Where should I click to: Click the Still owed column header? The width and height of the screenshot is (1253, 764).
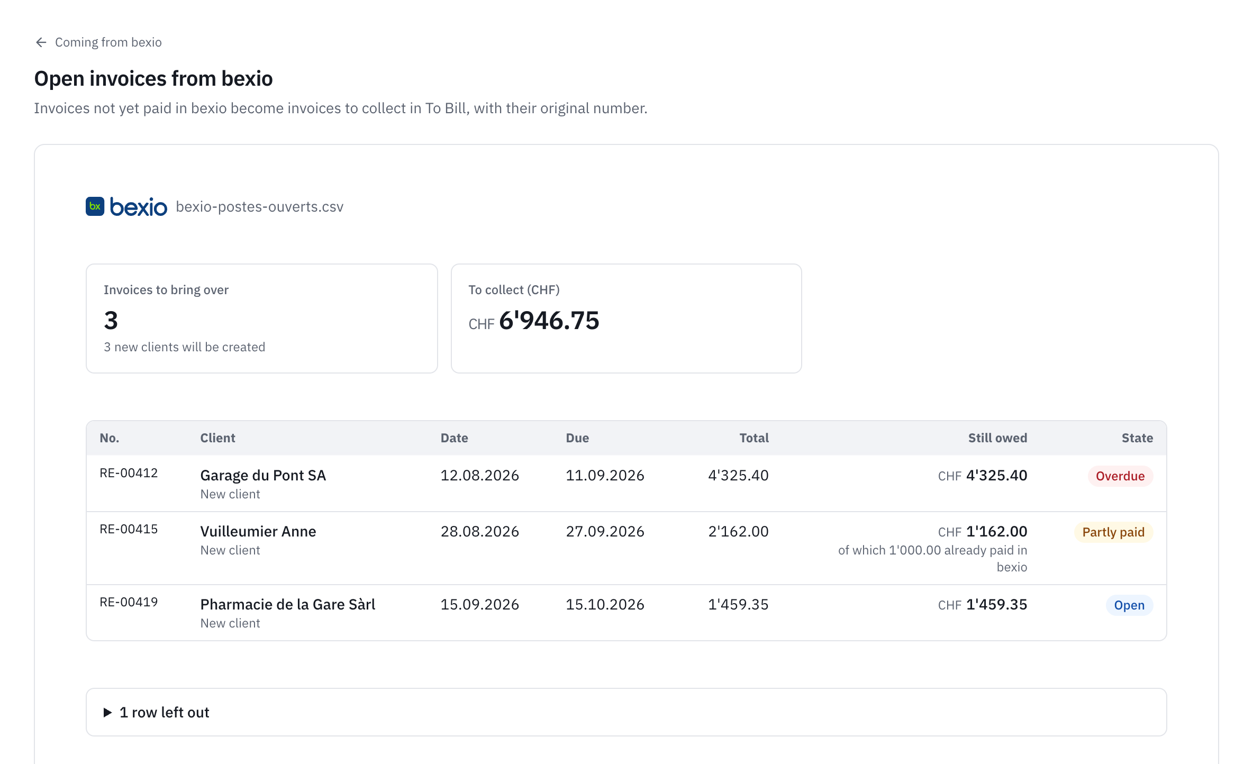click(x=997, y=438)
